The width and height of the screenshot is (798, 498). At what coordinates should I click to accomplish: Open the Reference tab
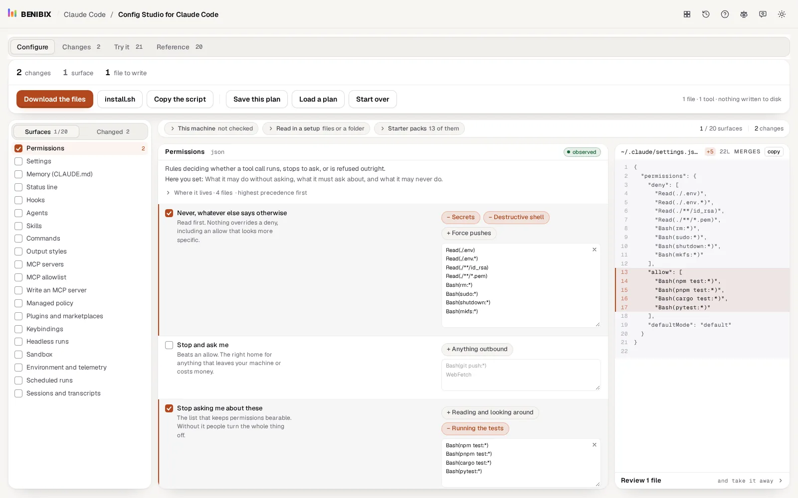click(180, 47)
